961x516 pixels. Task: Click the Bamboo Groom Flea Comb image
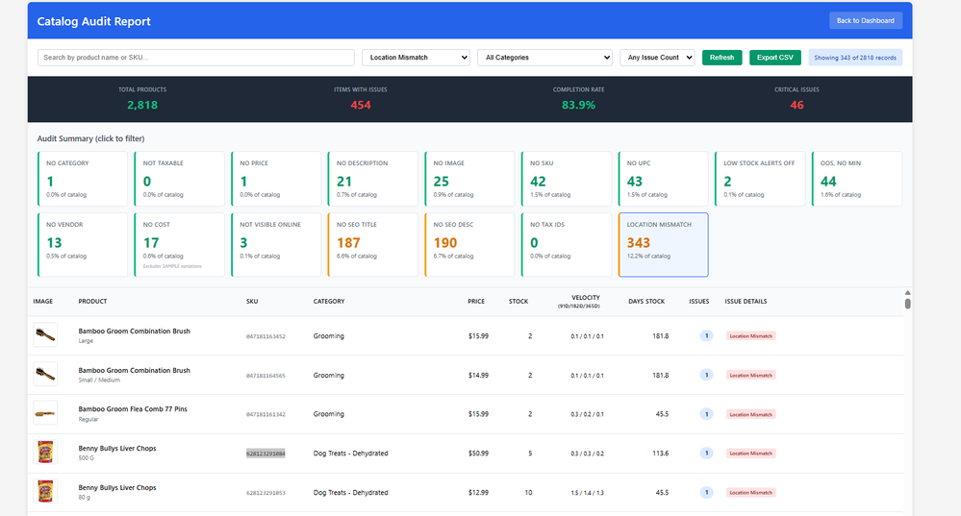tap(44, 414)
